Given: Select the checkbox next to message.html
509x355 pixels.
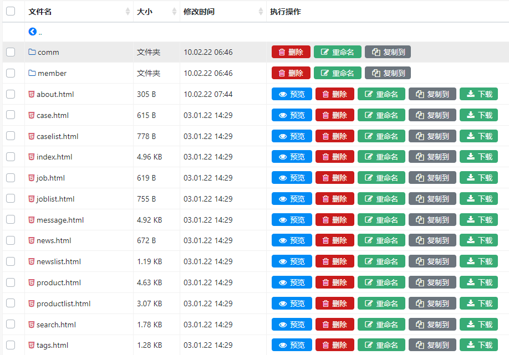Looking at the screenshot, I should (x=11, y=220).
